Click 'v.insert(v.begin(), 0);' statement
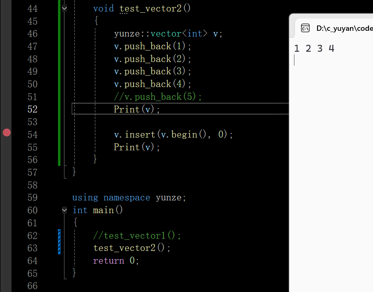Image resolution: width=373 pixels, height=292 pixels. (x=173, y=134)
